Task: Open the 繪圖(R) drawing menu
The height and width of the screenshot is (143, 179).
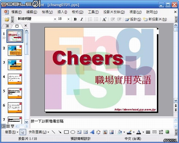Action: [x=11, y=132]
